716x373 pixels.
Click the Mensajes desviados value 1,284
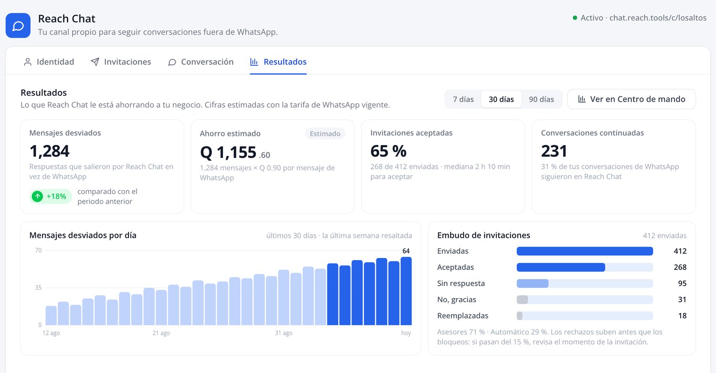pos(49,151)
